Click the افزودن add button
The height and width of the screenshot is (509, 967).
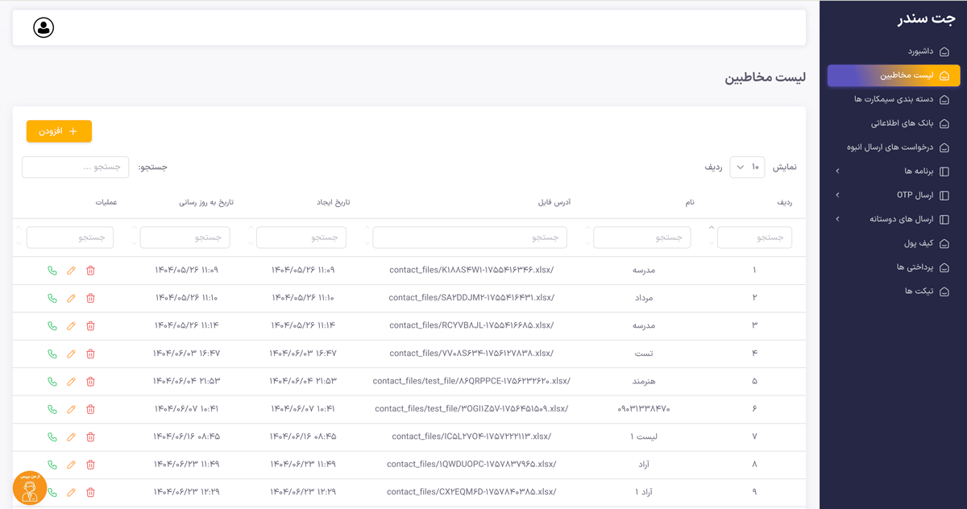tap(59, 131)
